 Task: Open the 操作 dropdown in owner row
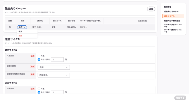tap(22, 27)
